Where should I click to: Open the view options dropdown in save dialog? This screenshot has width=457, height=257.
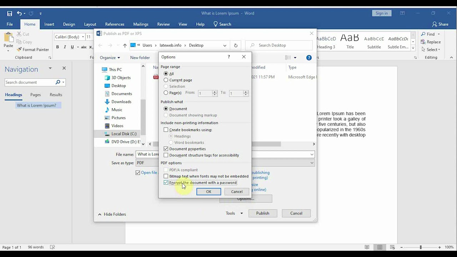pos(295,57)
